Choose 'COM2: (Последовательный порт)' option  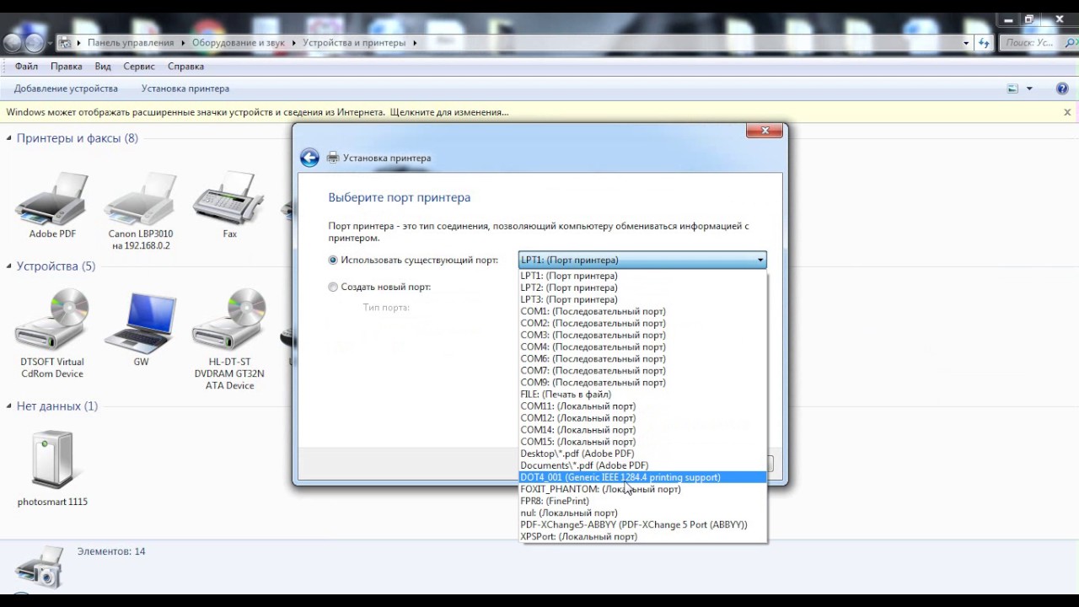[x=643, y=323]
